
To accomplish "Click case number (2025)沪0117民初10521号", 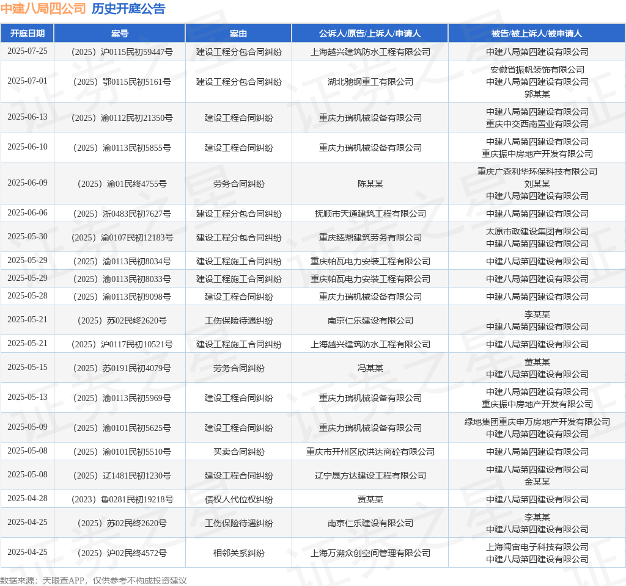I will pos(122,344).
